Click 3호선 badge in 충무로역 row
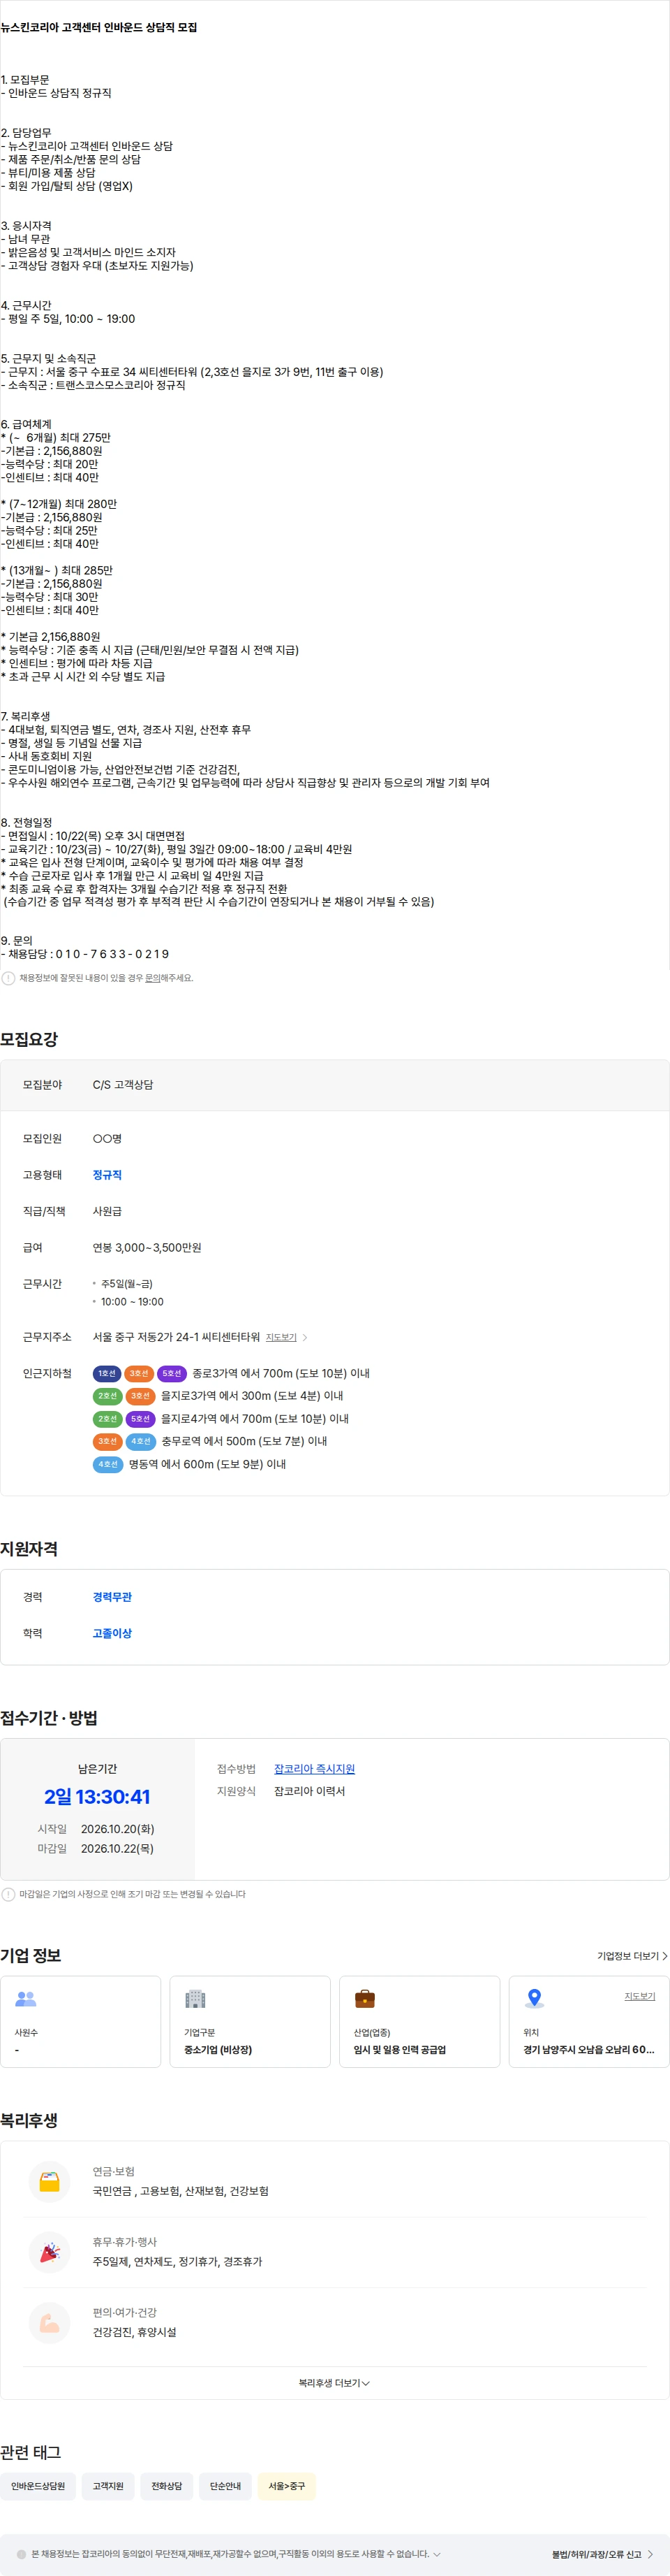The width and height of the screenshot is (670, 2576). click(107, 1441)
